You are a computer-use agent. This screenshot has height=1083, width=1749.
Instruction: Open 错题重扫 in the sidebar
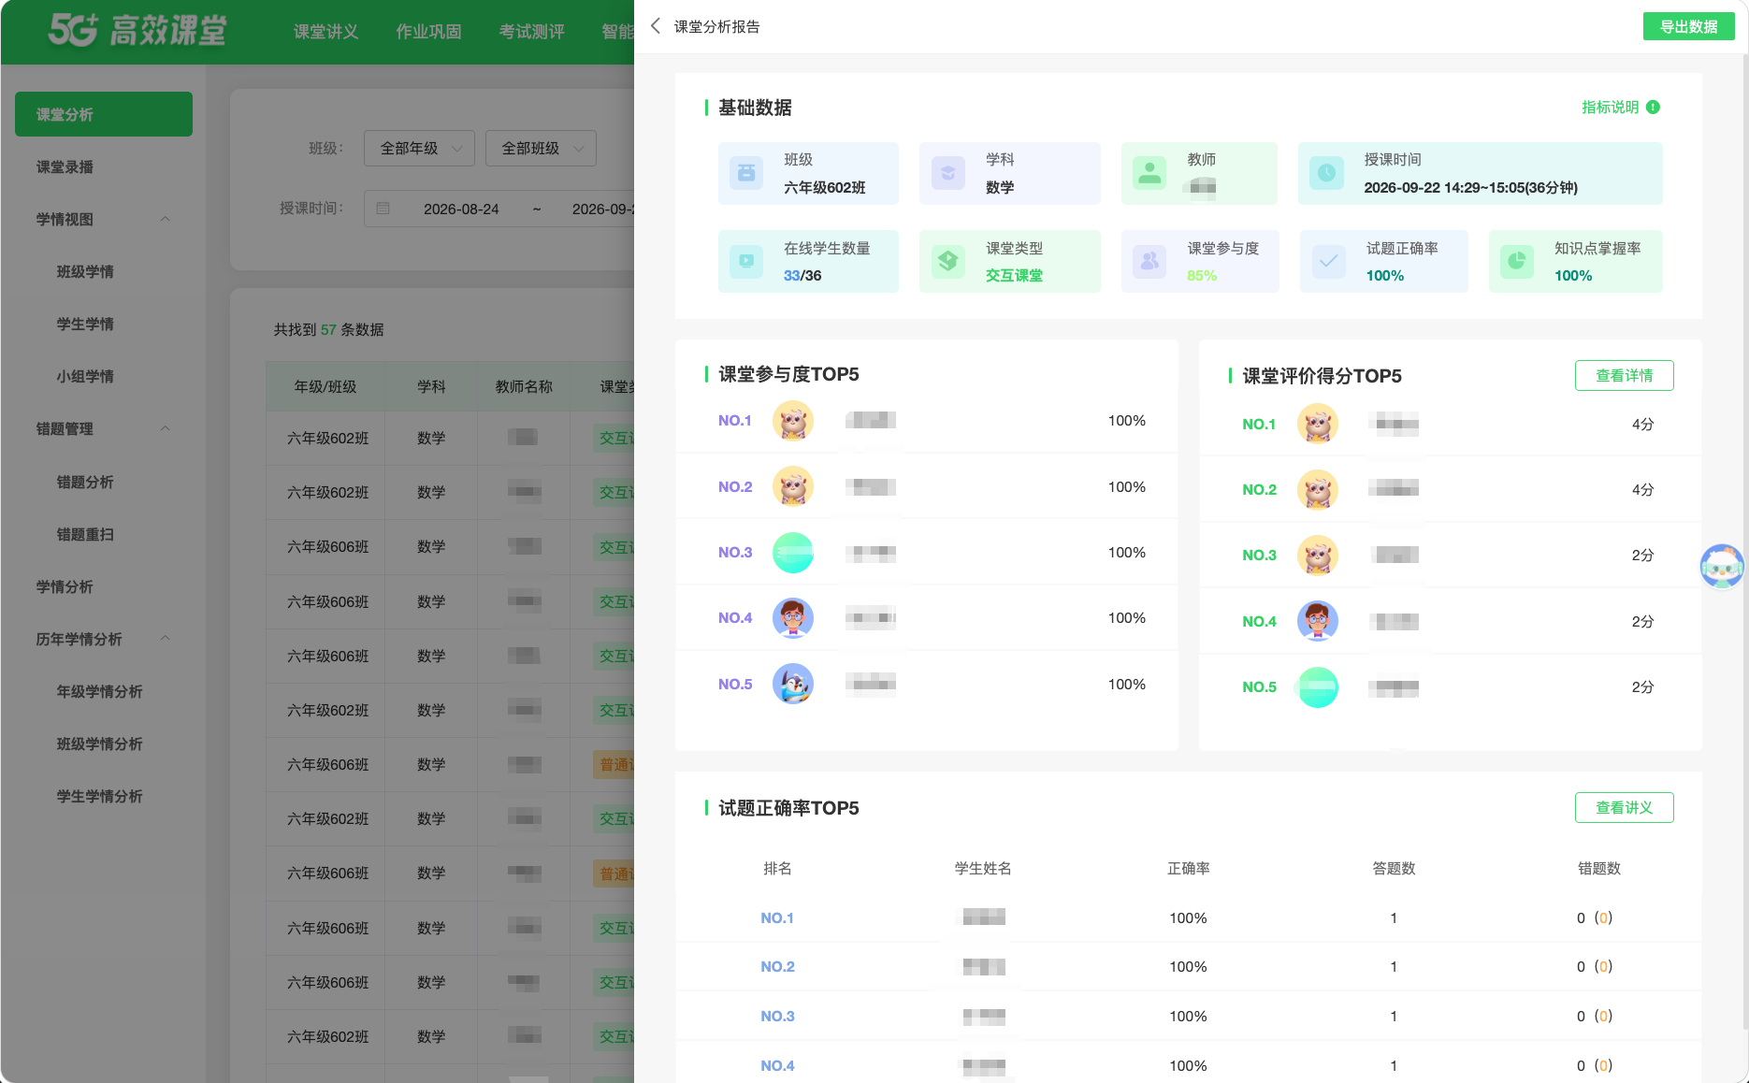[x=85, y=534]
